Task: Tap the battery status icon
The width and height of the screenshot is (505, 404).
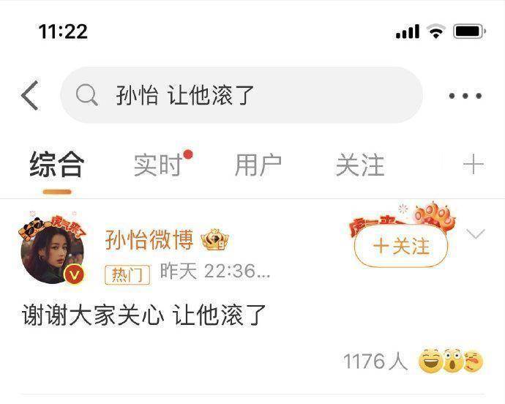Action: pos(470,31)
